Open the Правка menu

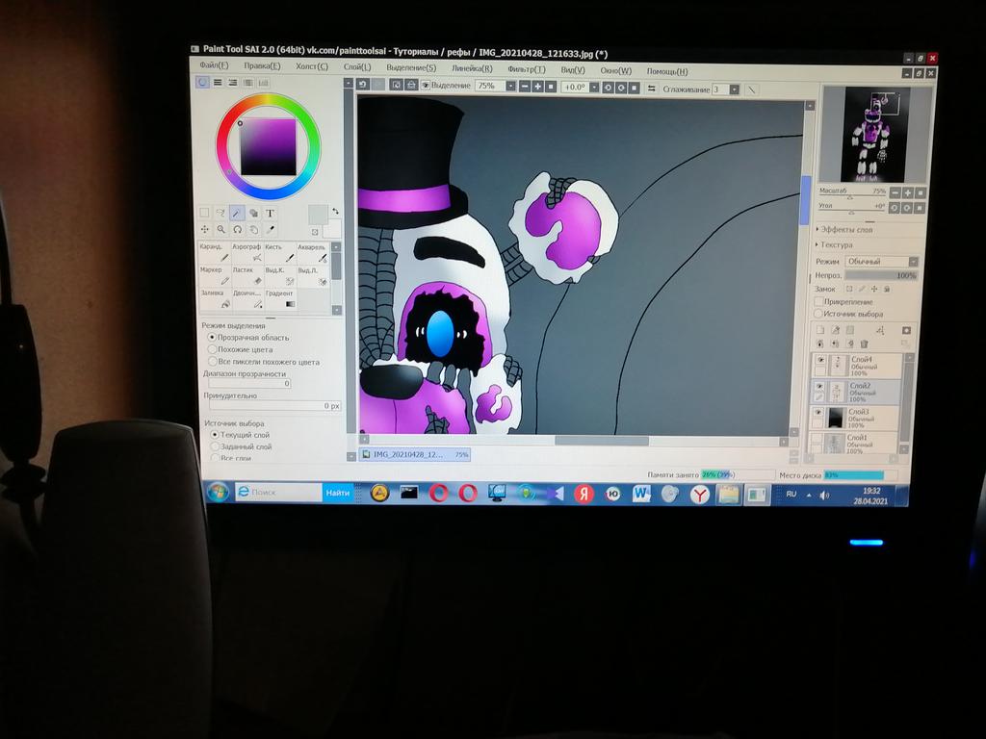262,65
